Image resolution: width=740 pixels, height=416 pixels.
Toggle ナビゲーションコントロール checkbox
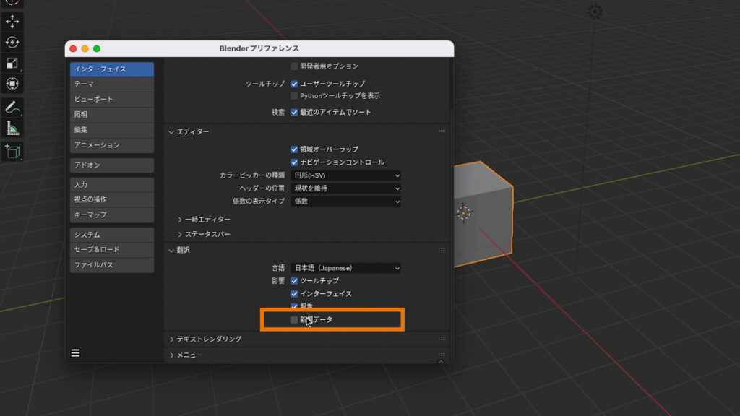pyautogui.click(x=294, y=162)
